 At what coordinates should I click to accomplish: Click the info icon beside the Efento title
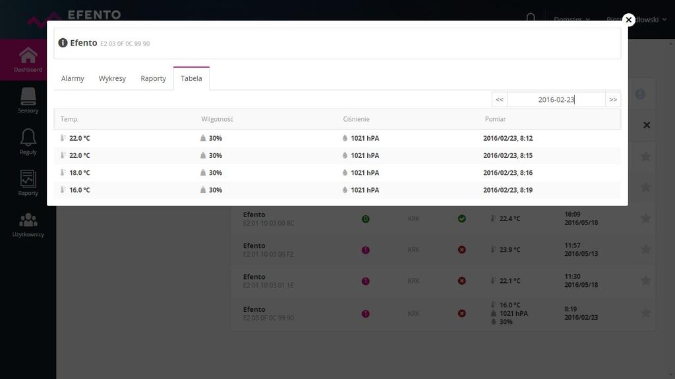click(x=63, y=43)
